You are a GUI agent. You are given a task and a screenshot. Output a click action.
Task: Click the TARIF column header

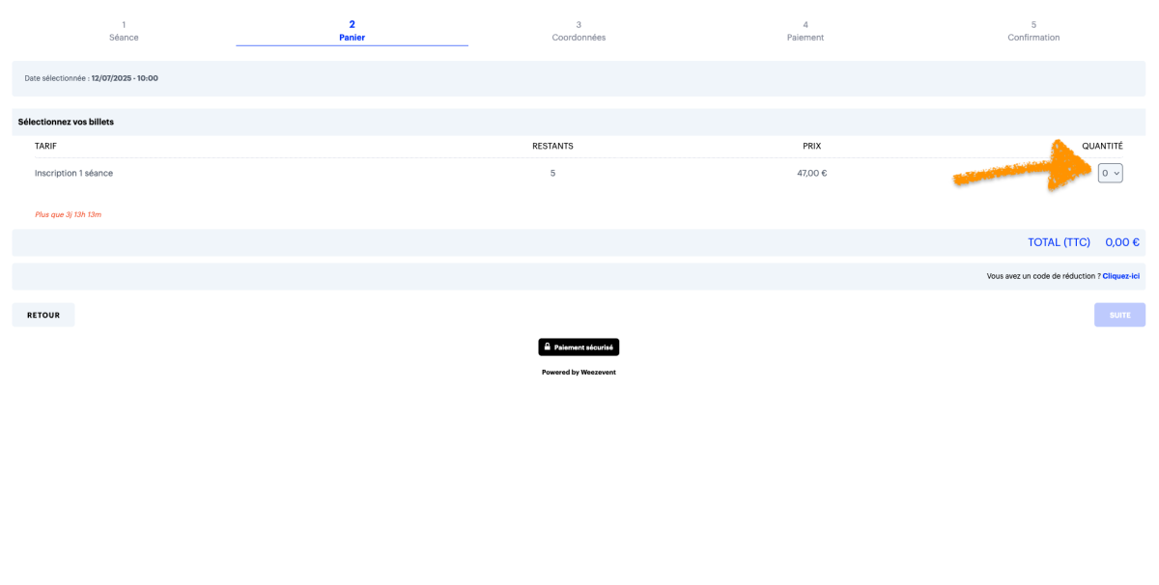45,146
